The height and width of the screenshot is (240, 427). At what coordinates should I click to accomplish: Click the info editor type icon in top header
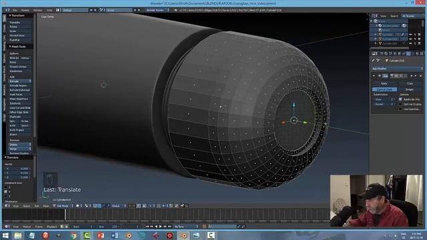(7, 10)
